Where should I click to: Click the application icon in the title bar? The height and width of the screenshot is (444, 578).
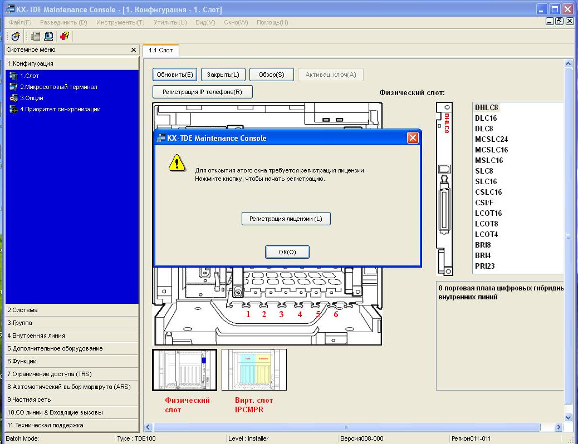[10, 9]
